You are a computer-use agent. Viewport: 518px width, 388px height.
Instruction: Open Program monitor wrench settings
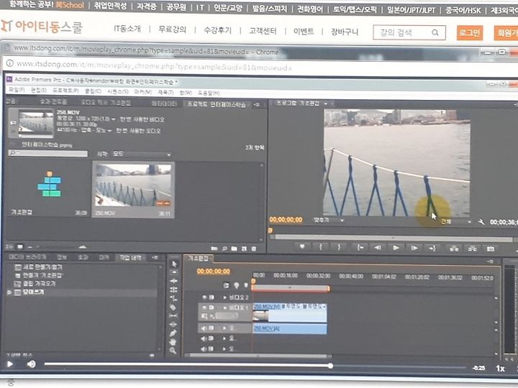(481, 222)
